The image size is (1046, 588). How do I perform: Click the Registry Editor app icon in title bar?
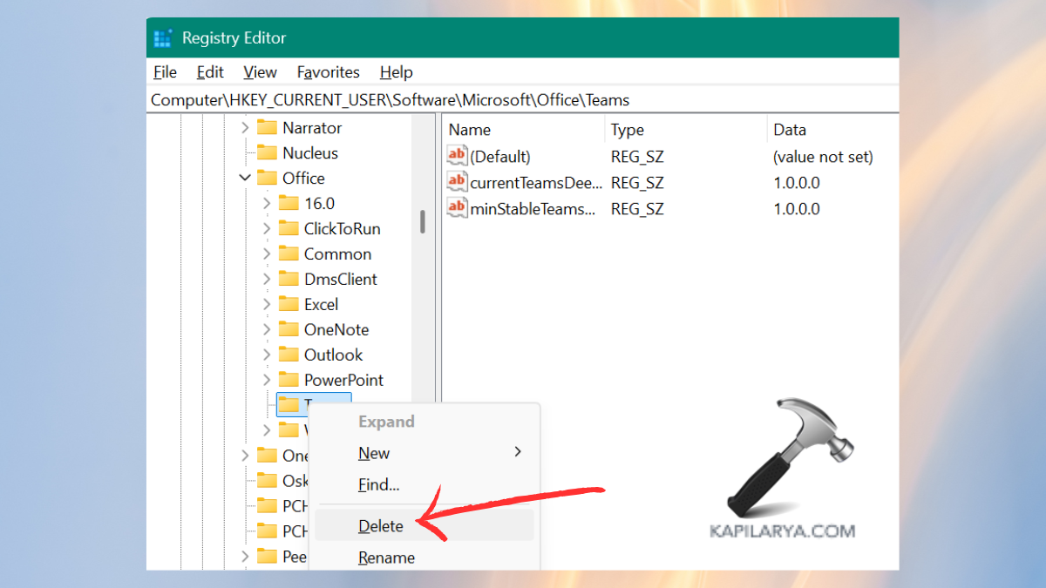[x=162, y=38]
